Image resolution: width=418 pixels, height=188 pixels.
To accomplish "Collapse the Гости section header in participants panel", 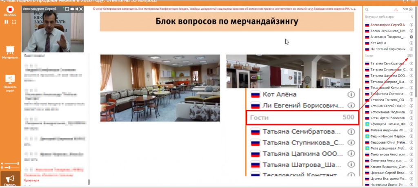I will click(389, 55).
